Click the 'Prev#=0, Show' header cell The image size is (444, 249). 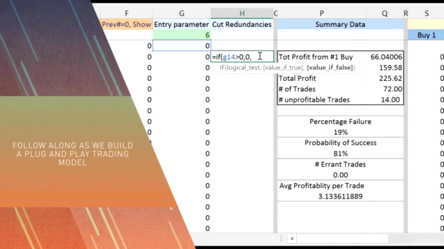[x=126, y=24]
